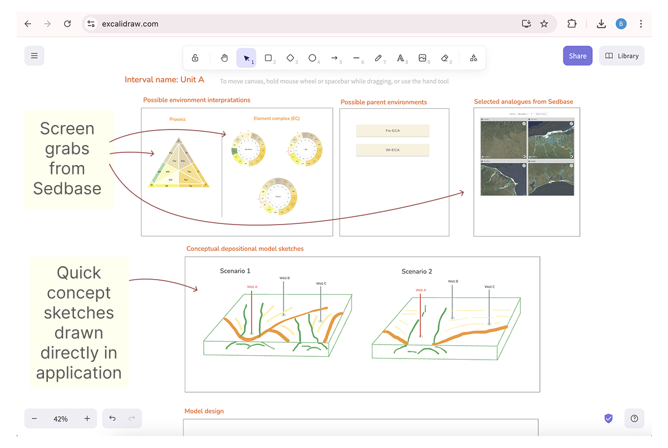Click the encryption shield icon

point(608,419)
